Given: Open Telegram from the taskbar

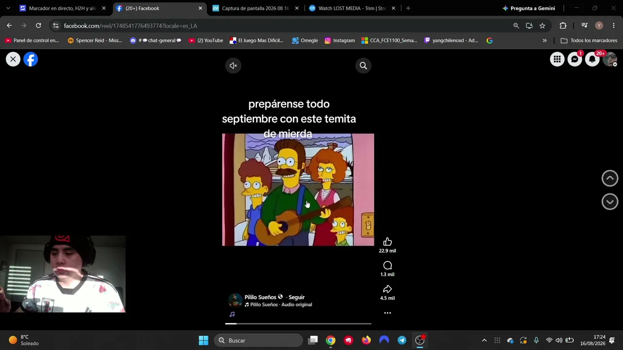Looking at the screenshot, I should 402,340.
